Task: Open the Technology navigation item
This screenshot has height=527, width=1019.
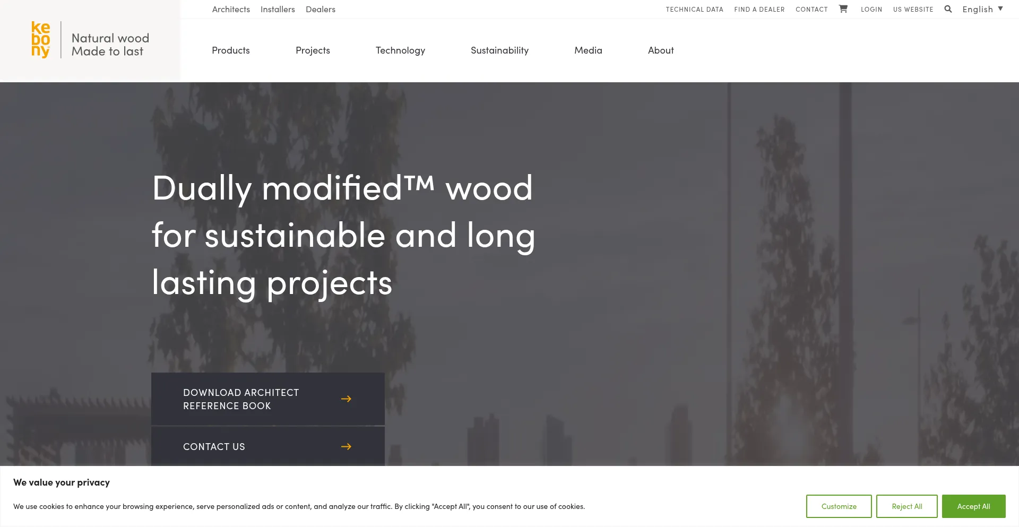Action: (400, 50)
